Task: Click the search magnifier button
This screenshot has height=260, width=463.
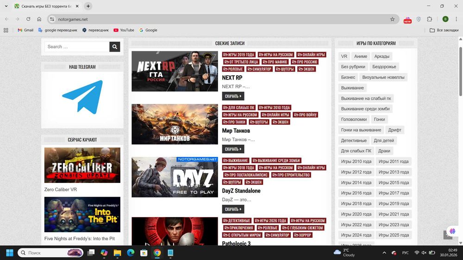Action: (114, 47)
